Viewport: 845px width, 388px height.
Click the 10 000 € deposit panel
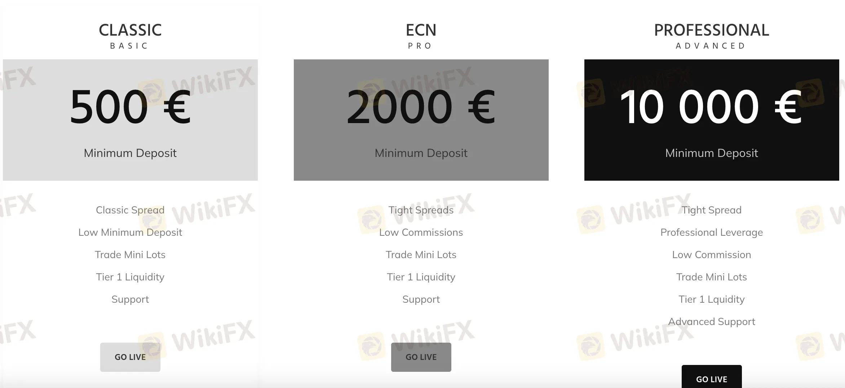[x=711, y=120]
